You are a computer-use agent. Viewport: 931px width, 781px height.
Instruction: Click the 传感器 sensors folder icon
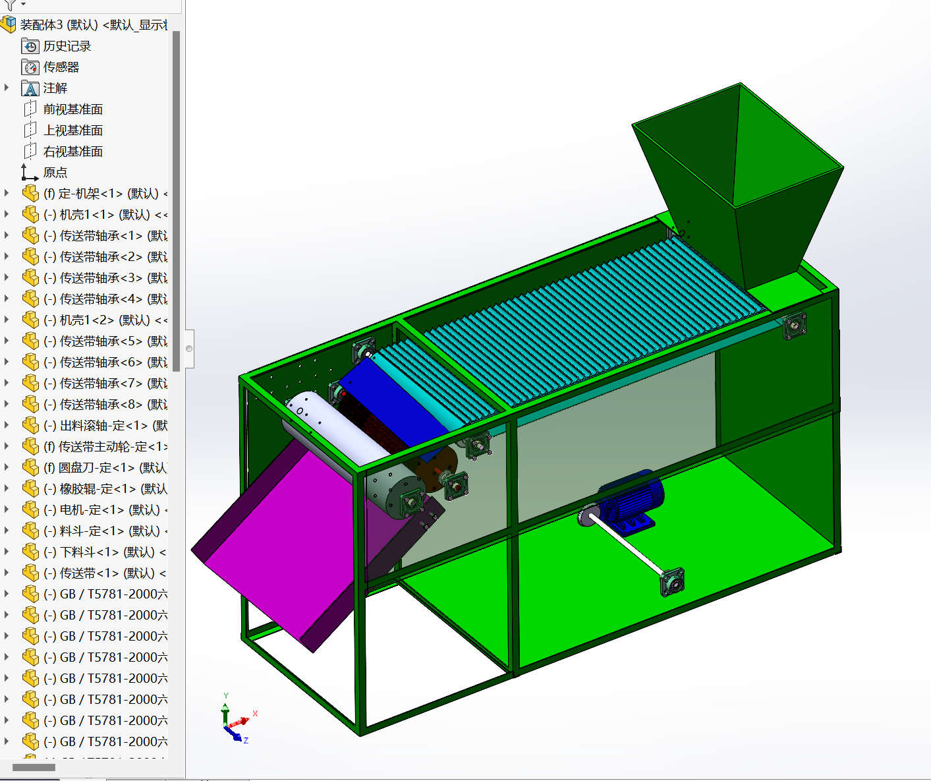click(x=30, y=67)
